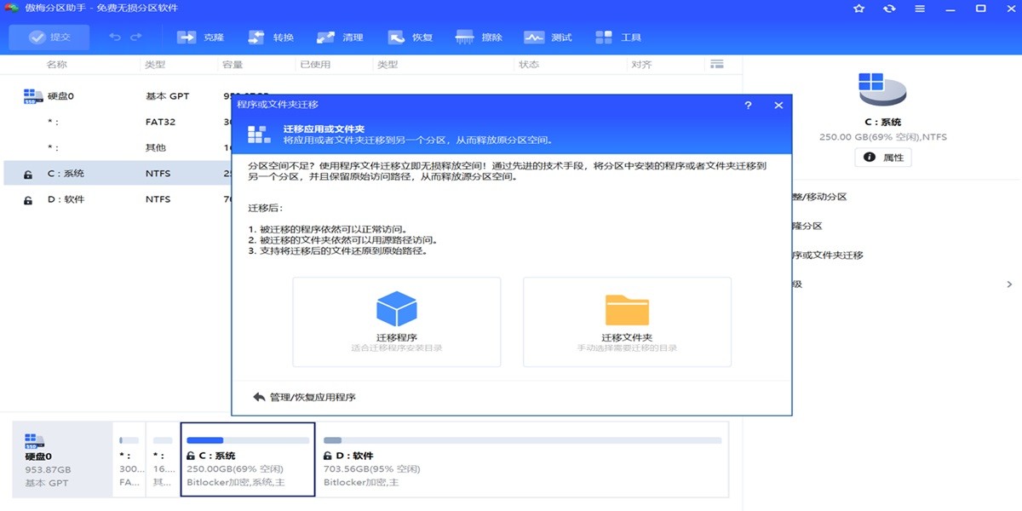
Task: Click the star favorite icon in titlebar
Action: [x=858, y=9]
